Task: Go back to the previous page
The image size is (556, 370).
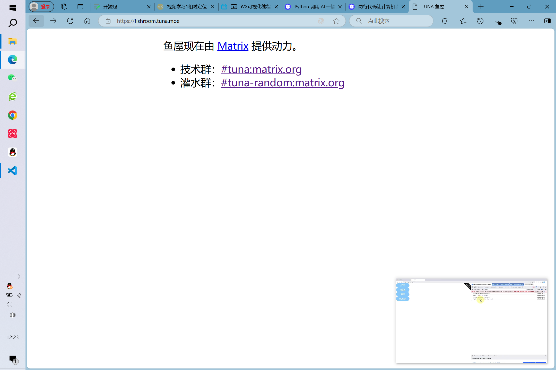Action: point(36,21)
